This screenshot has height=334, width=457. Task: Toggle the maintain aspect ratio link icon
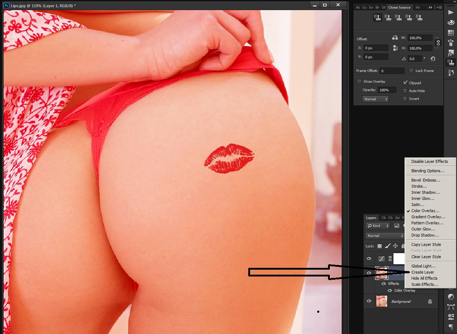tap(438, 43)
